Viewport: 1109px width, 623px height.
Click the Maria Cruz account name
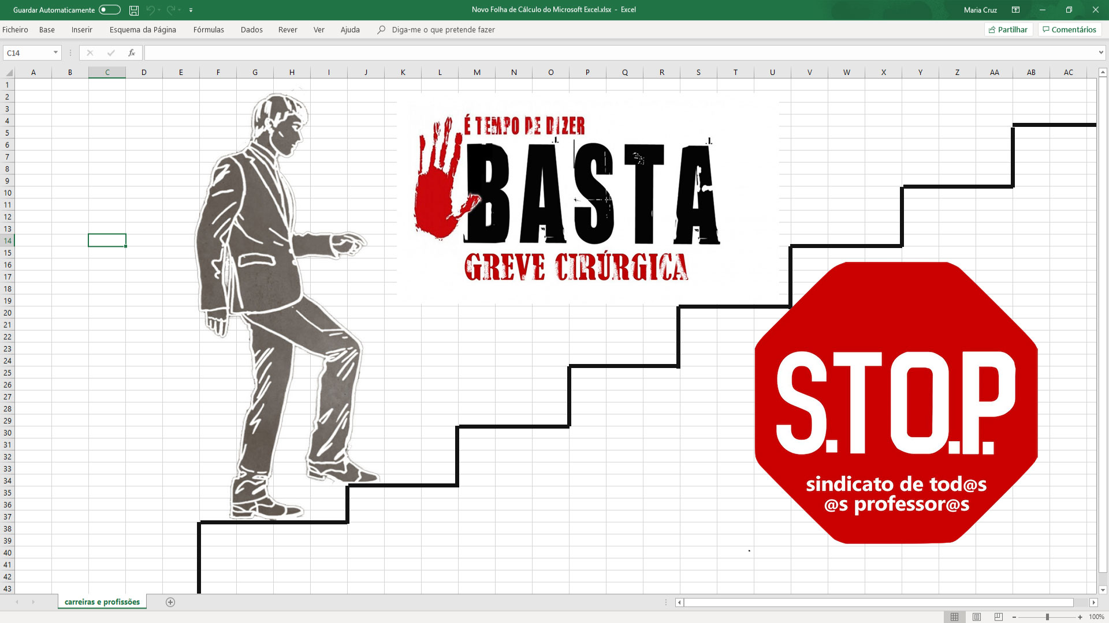coord(980,10)
